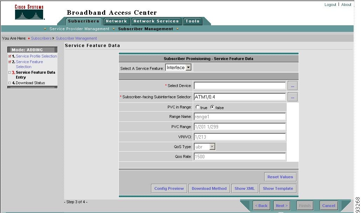Click the Config Preview button
This screenshot has width=361, height=213.
click(169, 188)
